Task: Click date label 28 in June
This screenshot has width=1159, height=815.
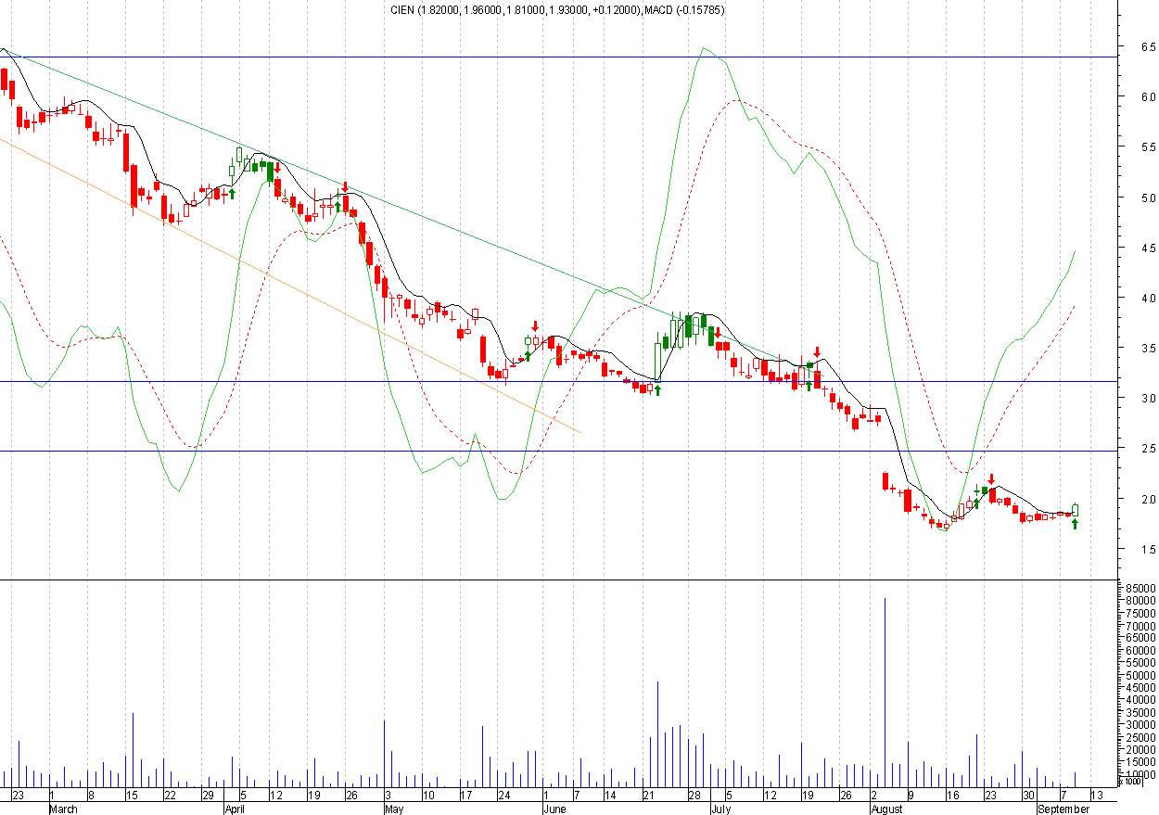Action: [694, 796]
